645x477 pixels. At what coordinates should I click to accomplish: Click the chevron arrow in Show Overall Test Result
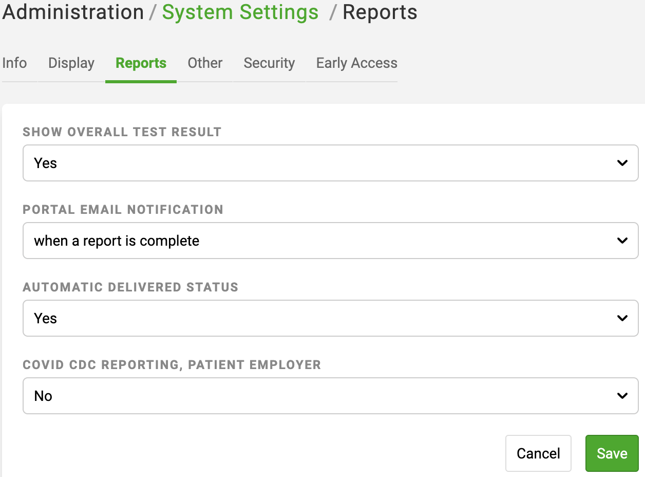(x=622, y=163)
